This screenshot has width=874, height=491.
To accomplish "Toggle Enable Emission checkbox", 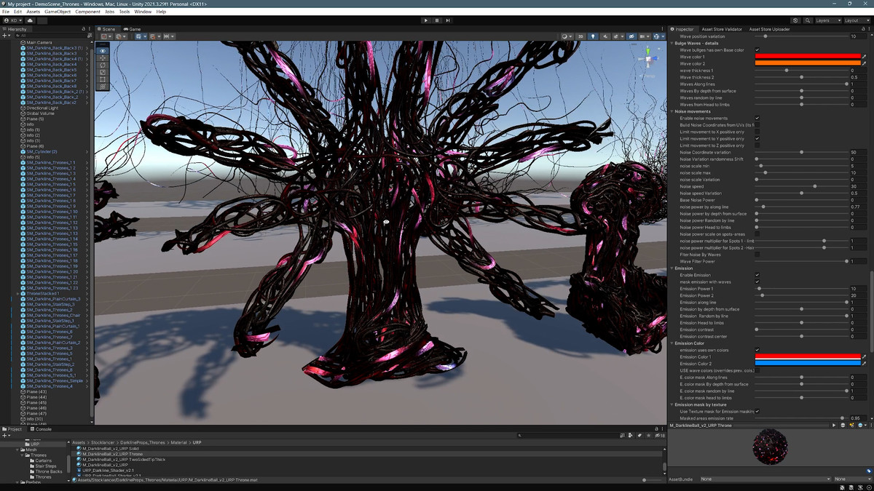I will pyautogui.click(x=757, y=275).
